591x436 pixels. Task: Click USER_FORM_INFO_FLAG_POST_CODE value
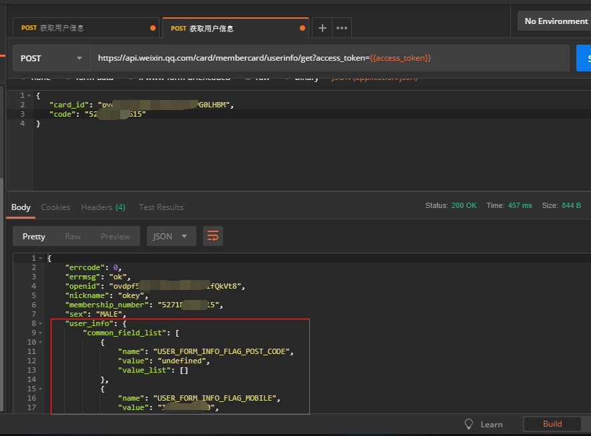(221, 351)
